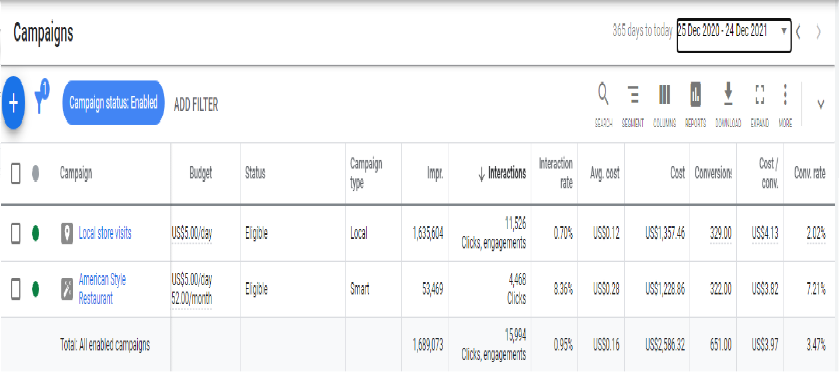Click ADD FILTER

pyautogui.click(x=196, y=104)
